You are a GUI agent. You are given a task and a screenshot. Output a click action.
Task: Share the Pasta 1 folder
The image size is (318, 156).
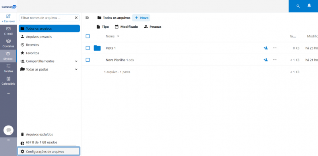coord(266,48)
